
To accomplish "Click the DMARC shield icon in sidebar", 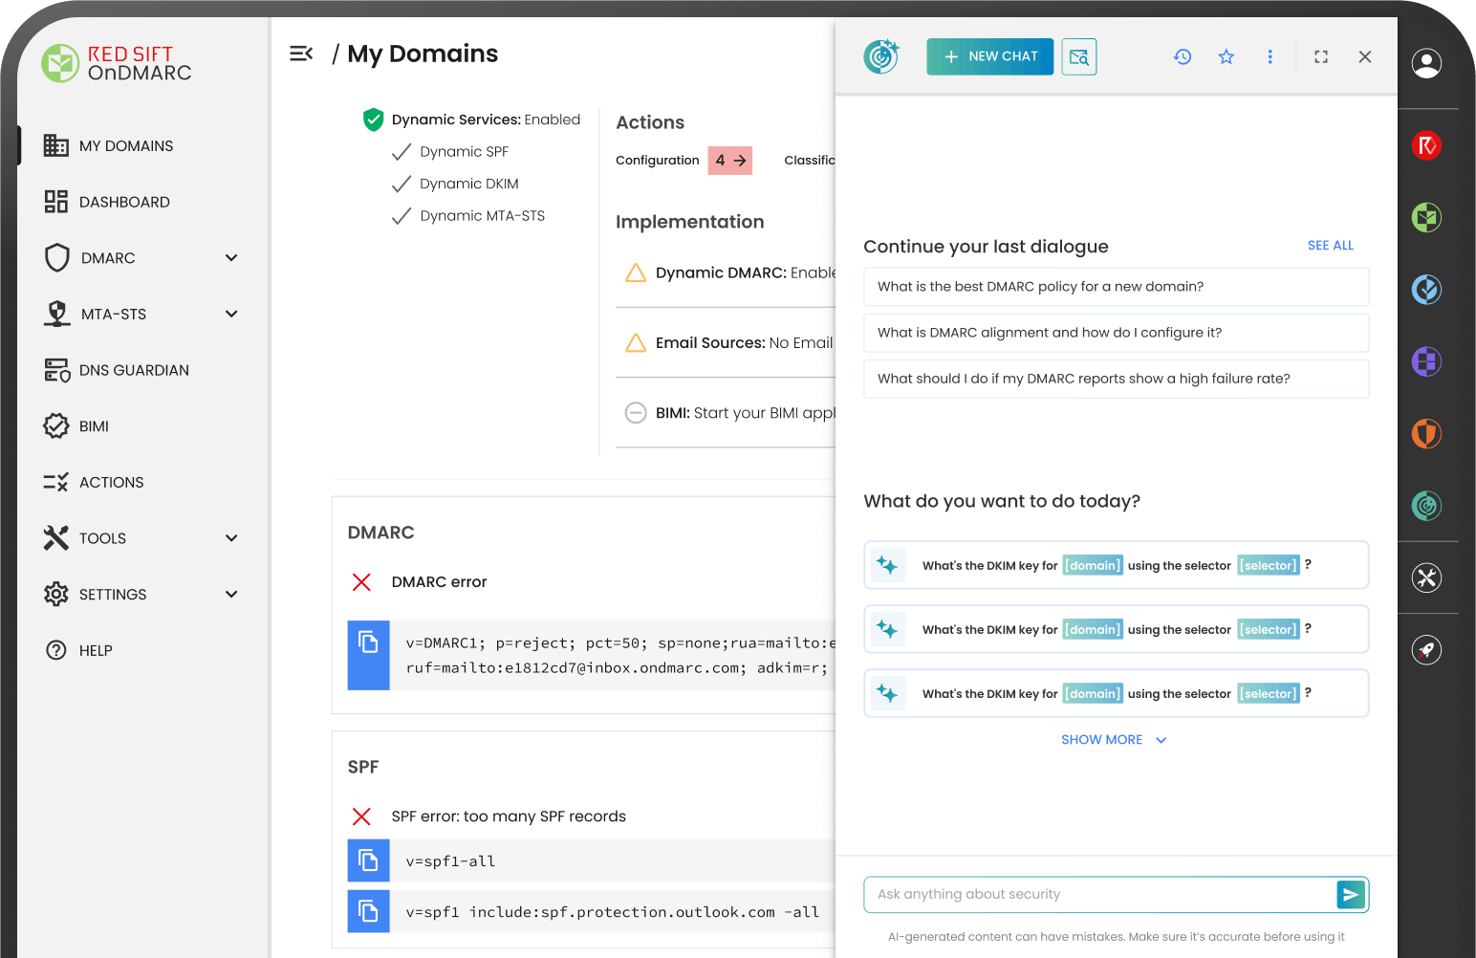I will [57, 258].
